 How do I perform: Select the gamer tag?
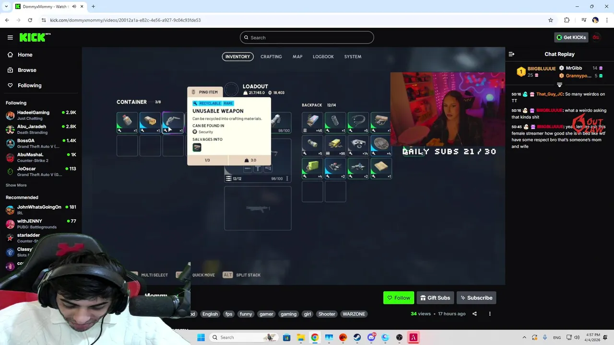point(266,314)
